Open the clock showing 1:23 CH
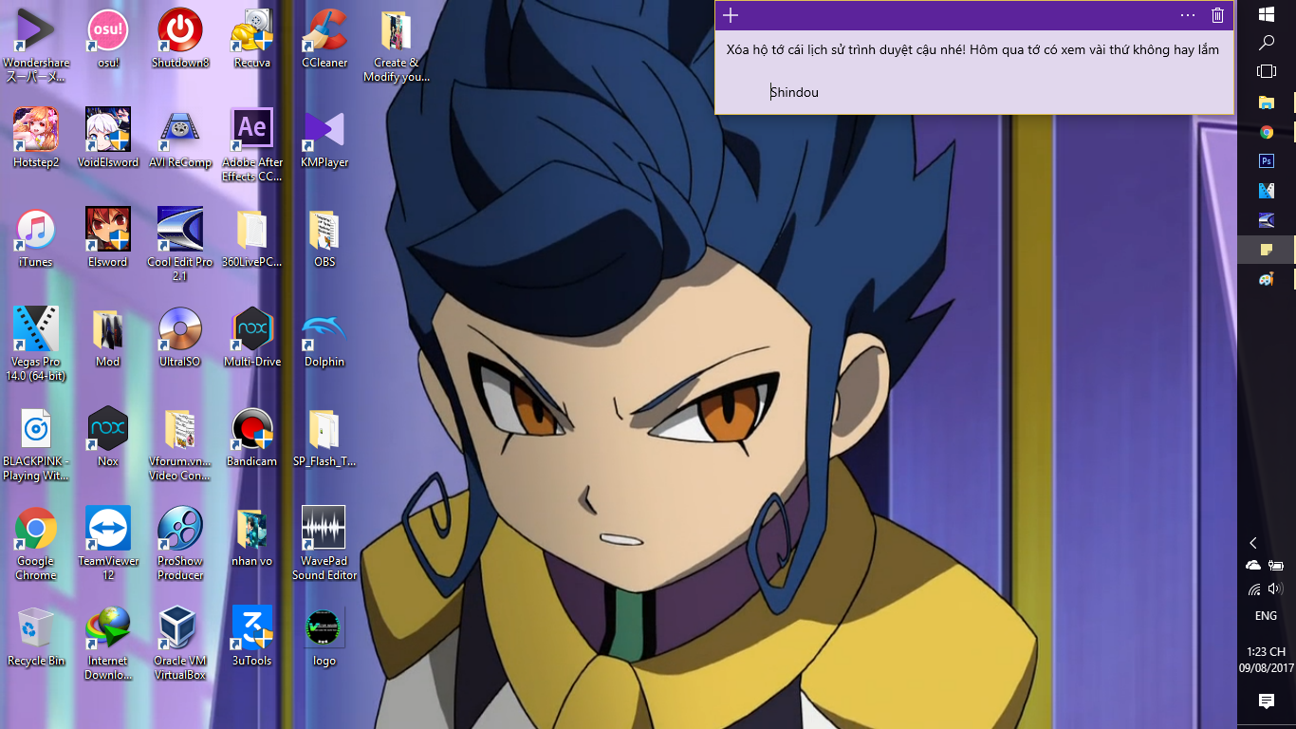Image resolution: width=1296 pixels, height=729 pixels. click(1267, 660)
